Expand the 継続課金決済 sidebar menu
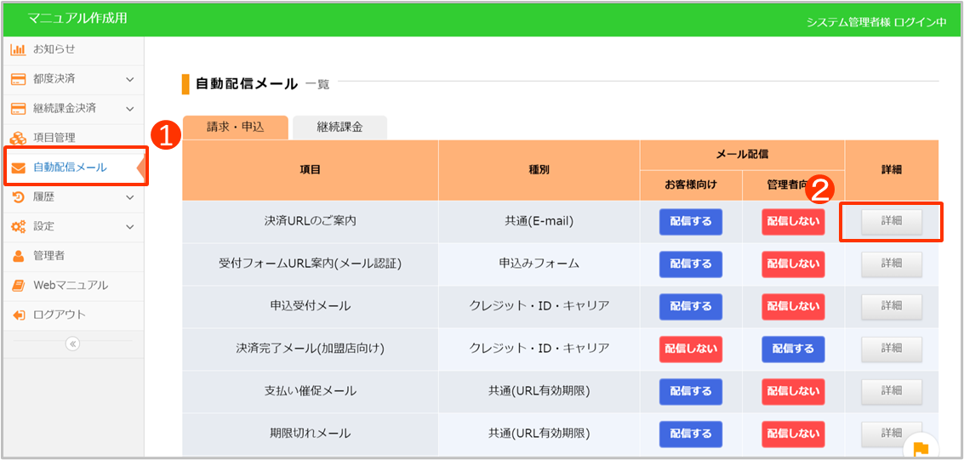 coord(129,109)
